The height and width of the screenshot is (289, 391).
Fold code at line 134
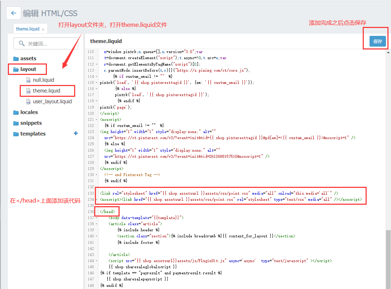[97, 199]
